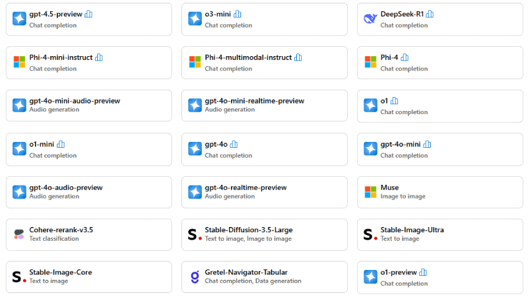Click the Cohere-rerank-v3.5 title
The width and height of the screenshot is (528, 297).
click(61, 230)
